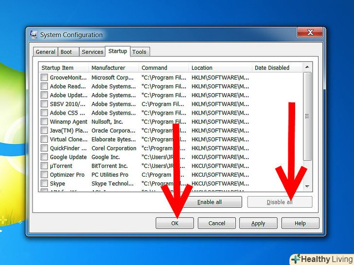Toggle the GrooveMonit... startup item checkbox
This screenshot has height=265, width=354.
44,78
